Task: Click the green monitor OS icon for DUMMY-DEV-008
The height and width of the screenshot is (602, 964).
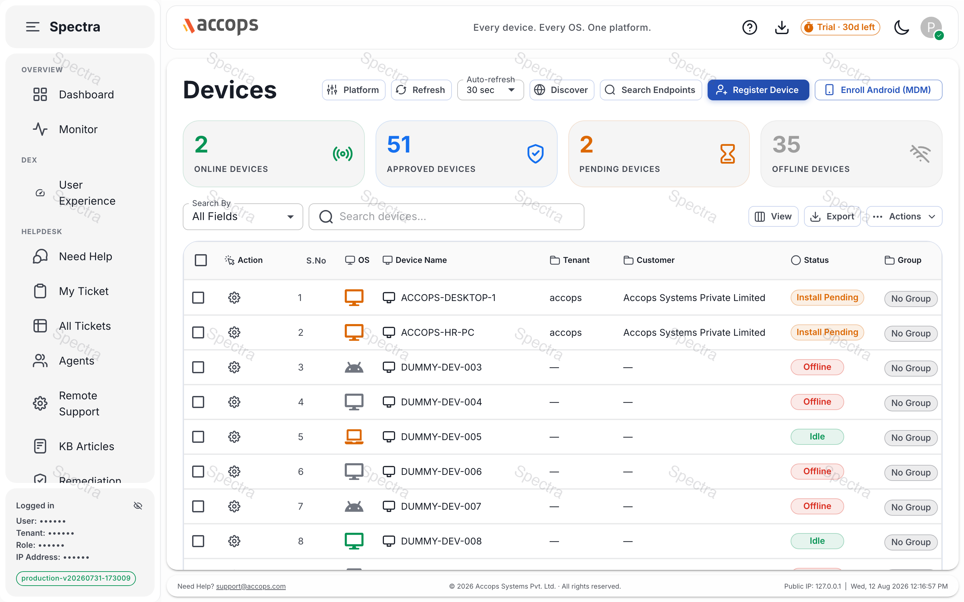Action: (x=354, y=541)
